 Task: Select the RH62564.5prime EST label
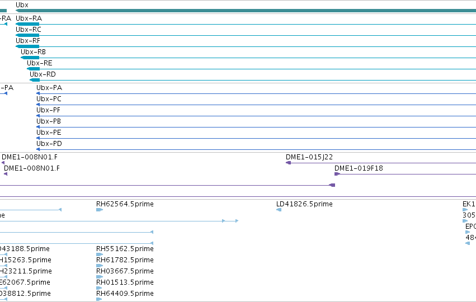125,204
